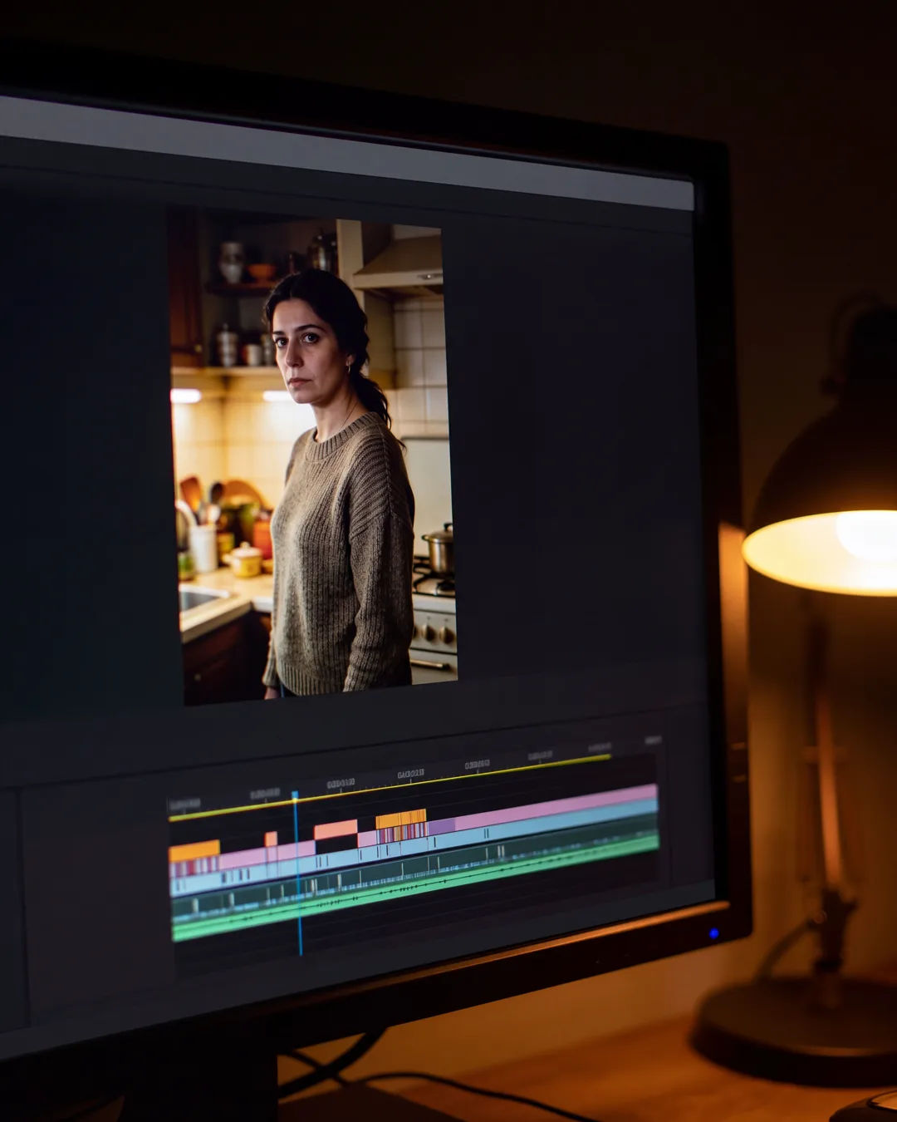Click the blue playhead handle on the timeline ruler
The image size is (897, 1122).
tap(295, 795)
